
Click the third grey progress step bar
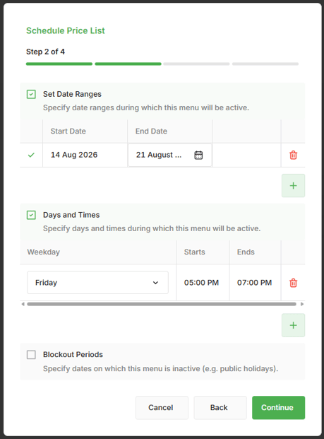(x=196, y=64)
